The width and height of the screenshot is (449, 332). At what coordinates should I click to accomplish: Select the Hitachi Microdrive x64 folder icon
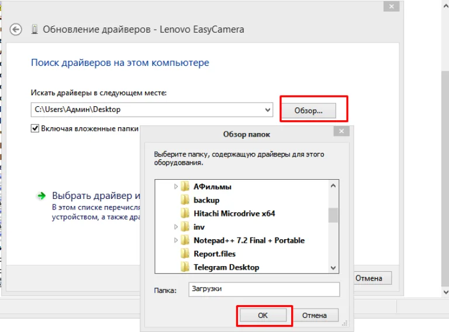click(185, 214)
